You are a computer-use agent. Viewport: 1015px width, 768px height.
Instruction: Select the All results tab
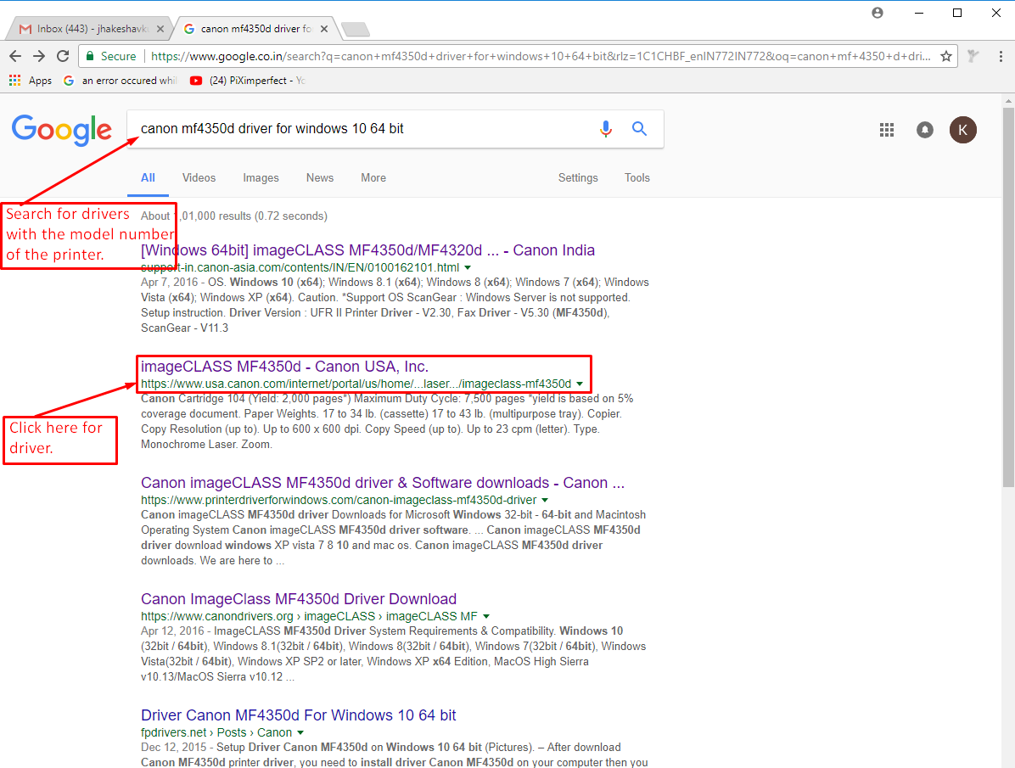pos(149,178)
